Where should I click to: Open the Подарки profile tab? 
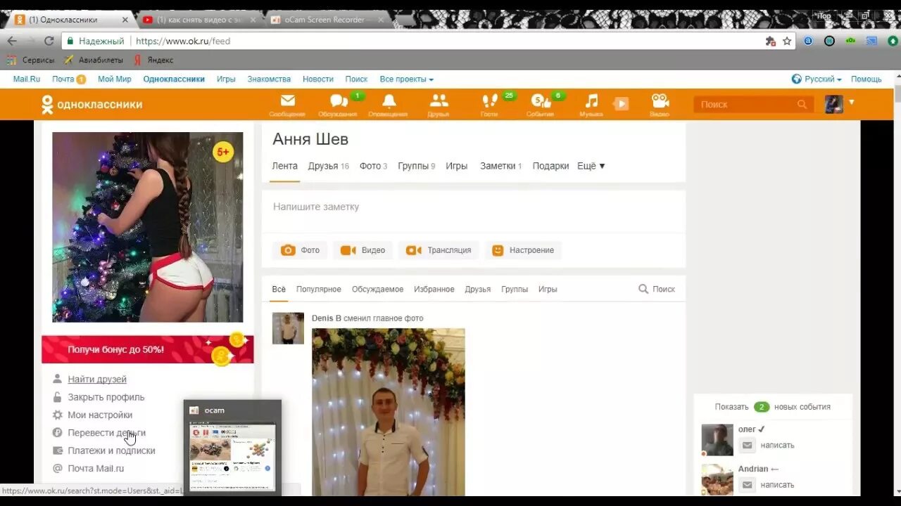tap(550, 166)
